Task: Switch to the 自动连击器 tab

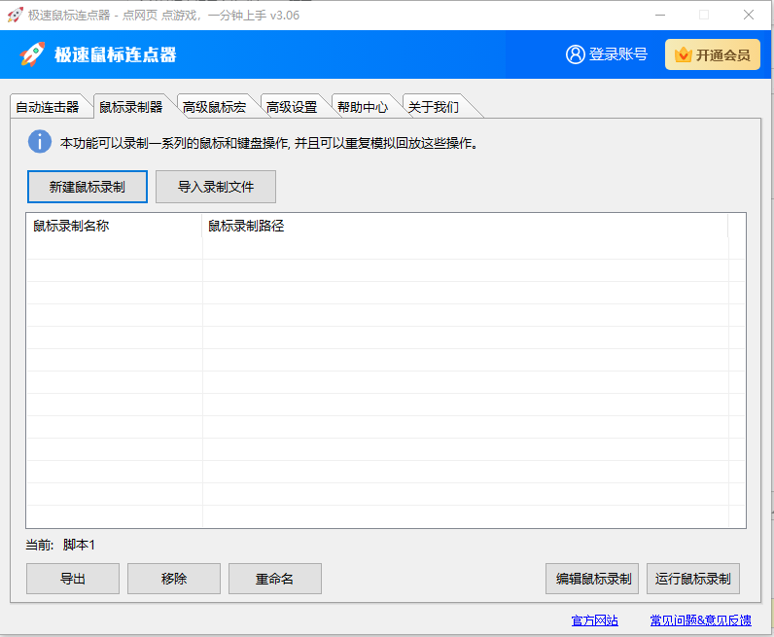Action: pos(47,107)
